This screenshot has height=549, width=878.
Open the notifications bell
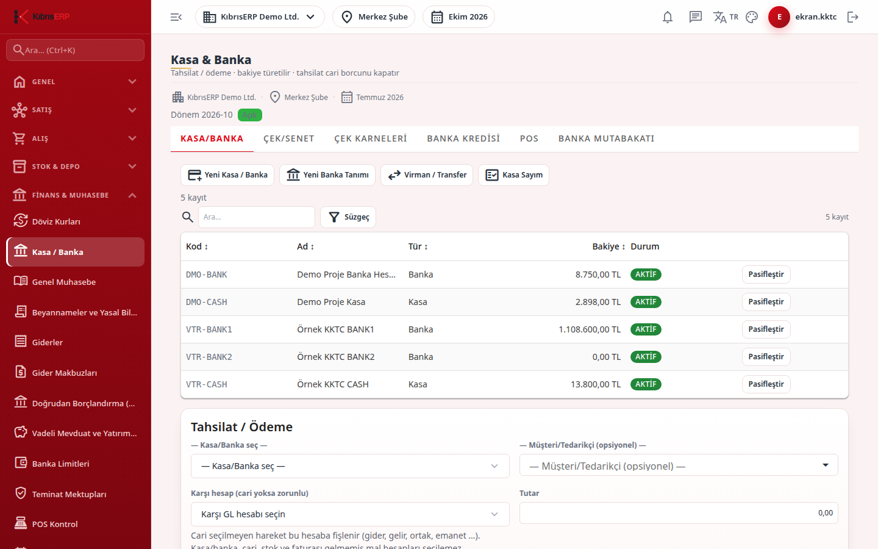pyautogui.click(x=668, y=17)
